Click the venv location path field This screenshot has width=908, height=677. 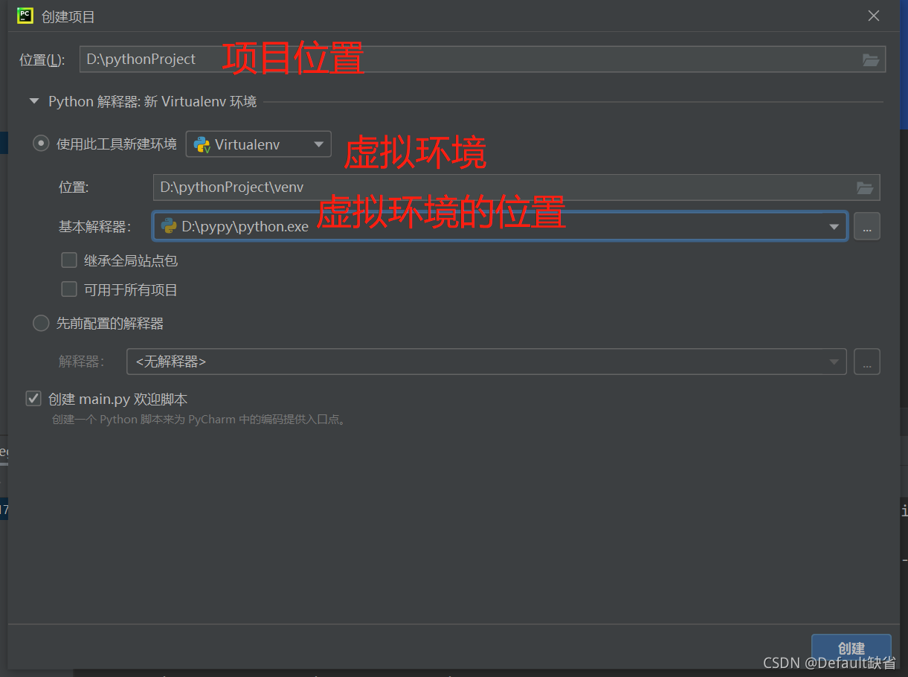coord(516,187)
